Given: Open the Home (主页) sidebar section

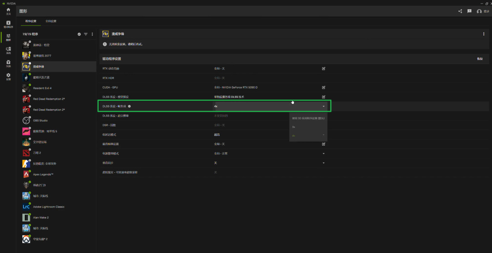Looking at the screenshot, I should 8,11.
